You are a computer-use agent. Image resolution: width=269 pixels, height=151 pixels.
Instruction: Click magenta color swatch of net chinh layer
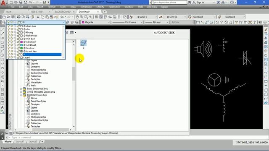click(x=21, y=42)
